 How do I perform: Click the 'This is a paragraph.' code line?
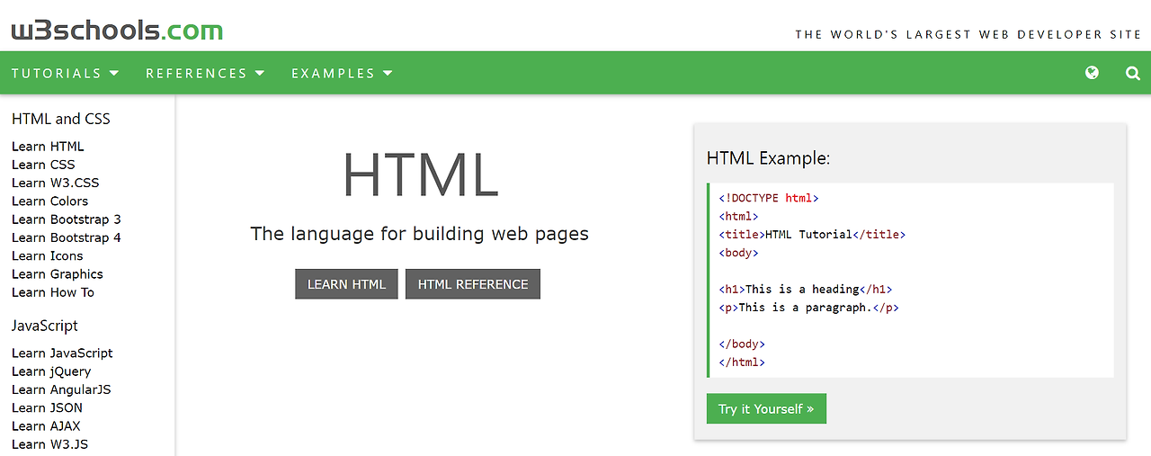[808, 308]
